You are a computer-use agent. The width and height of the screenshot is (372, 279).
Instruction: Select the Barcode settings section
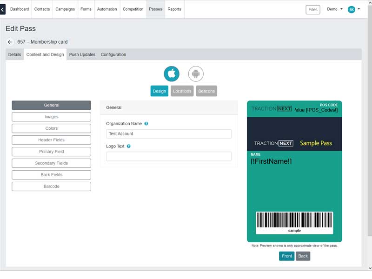tap(51, 186)
